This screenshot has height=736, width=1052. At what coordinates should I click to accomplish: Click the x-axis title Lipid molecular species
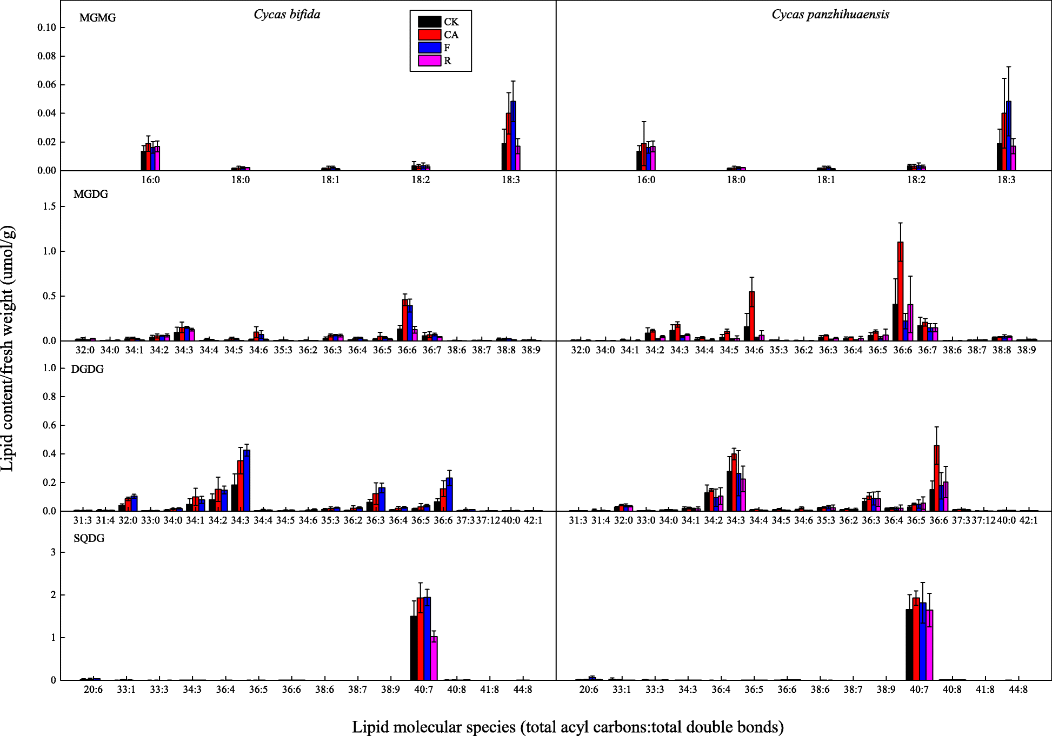point(568,727)
